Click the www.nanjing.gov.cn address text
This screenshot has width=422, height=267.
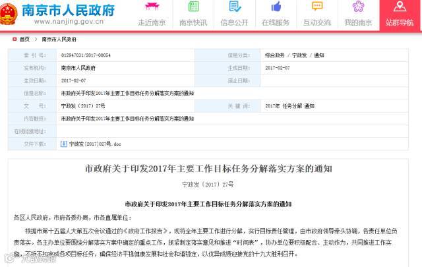69,21
